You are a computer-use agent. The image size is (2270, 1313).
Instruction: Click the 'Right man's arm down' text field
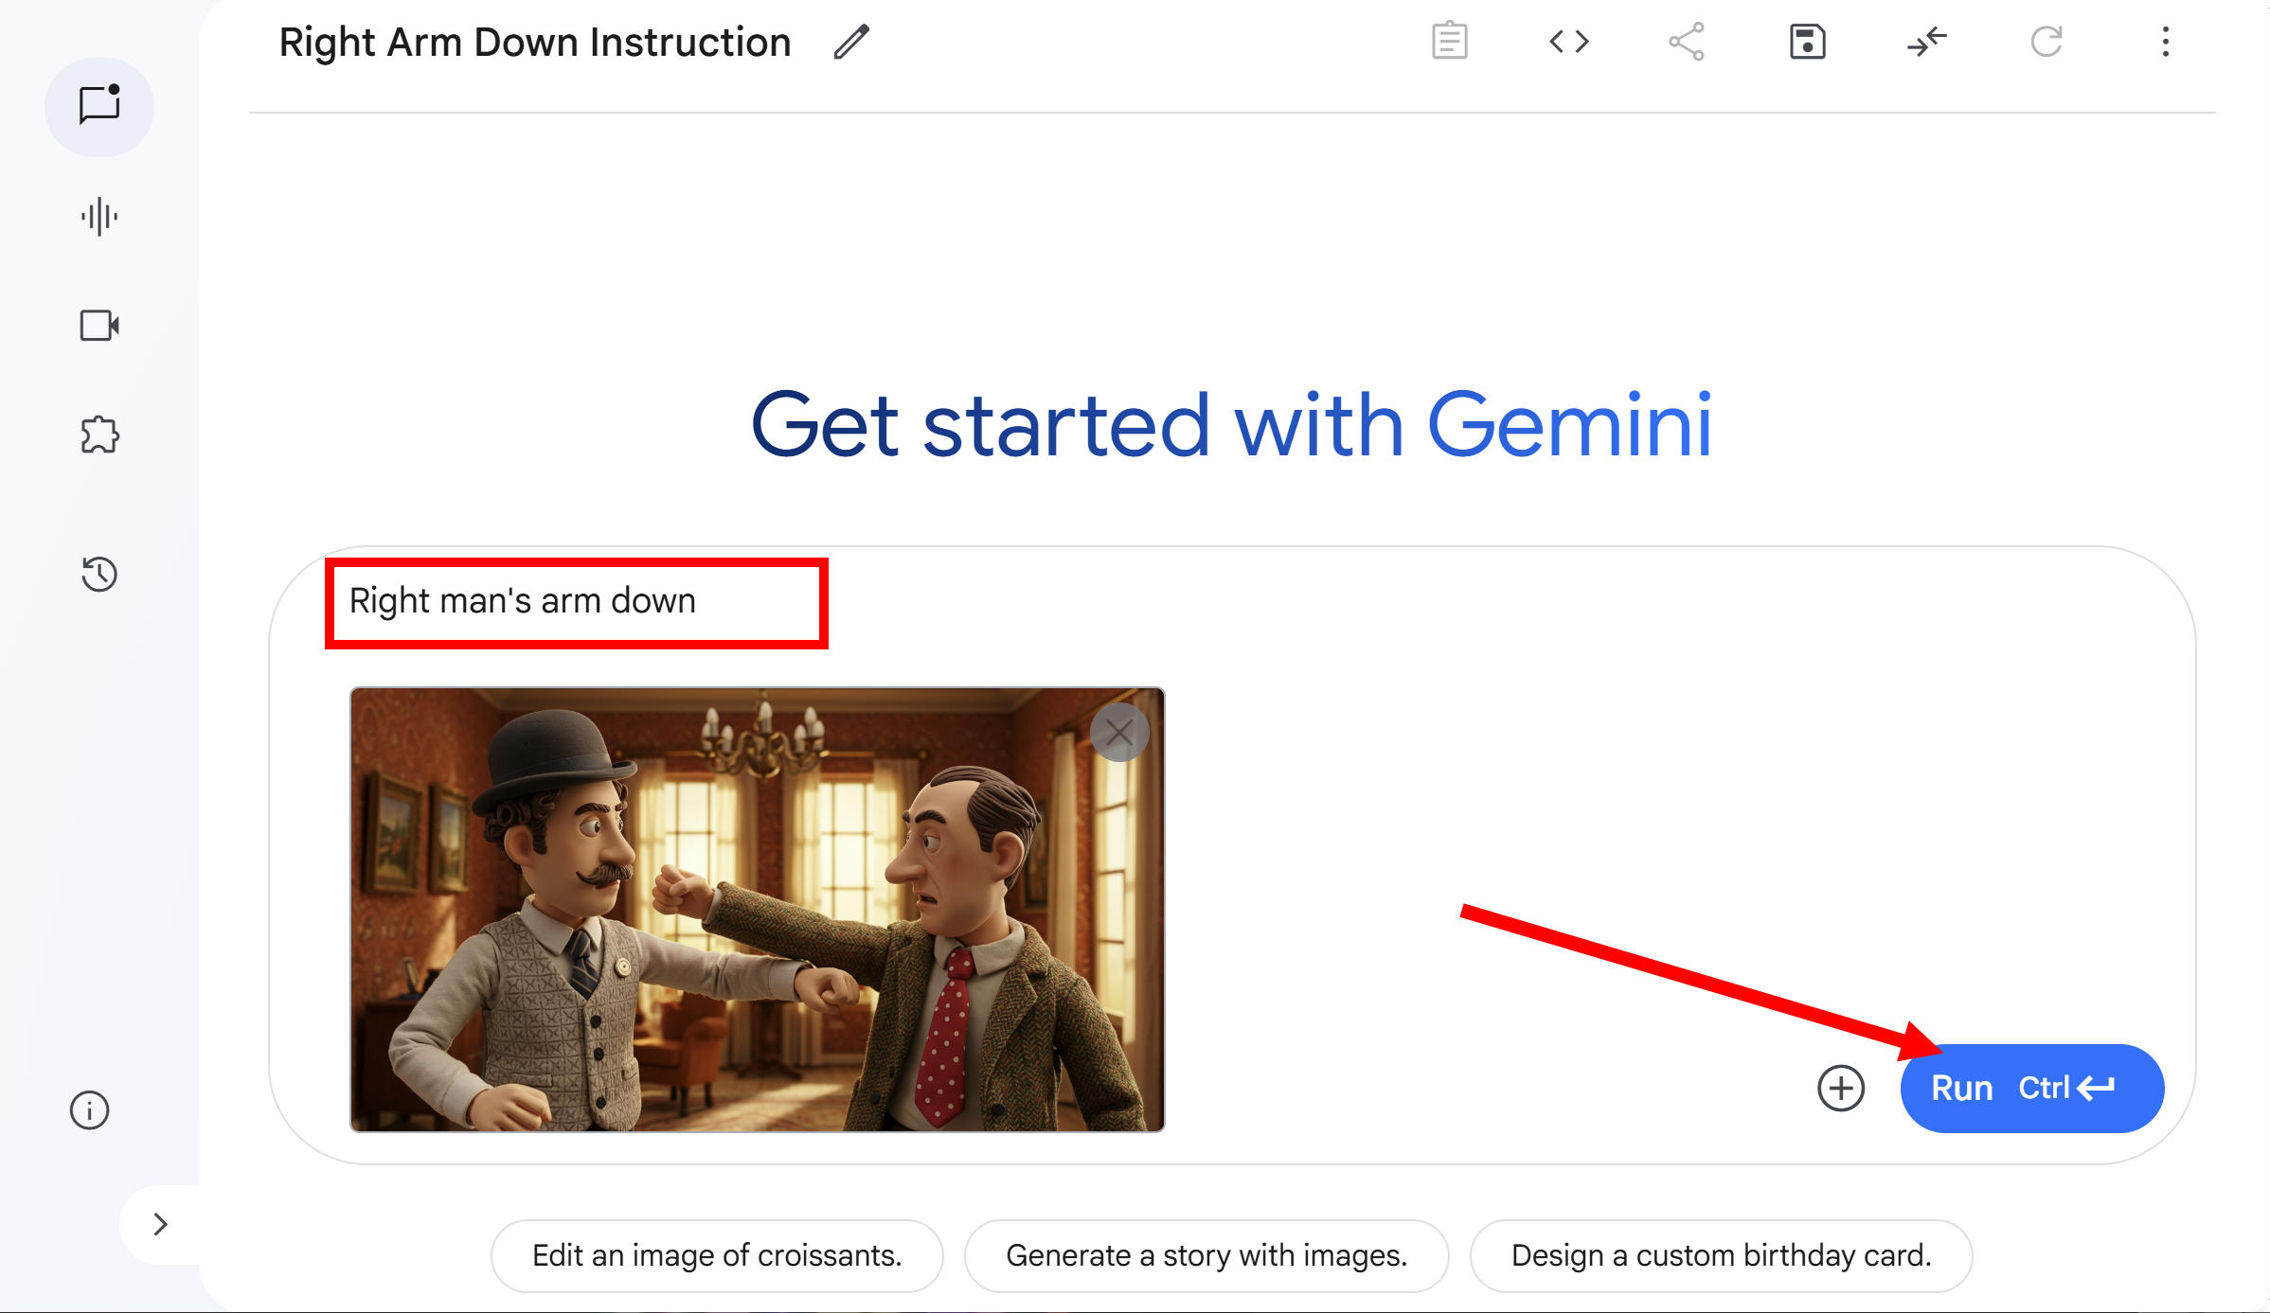coord(576,602)
